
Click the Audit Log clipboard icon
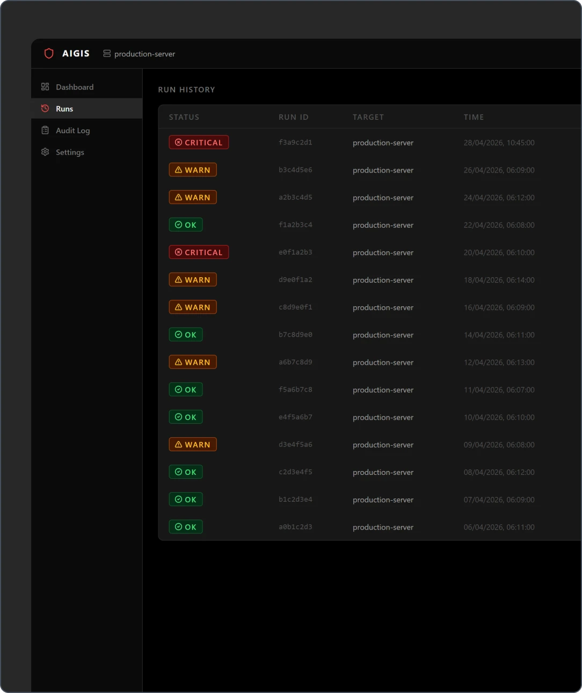click(45, 130)
